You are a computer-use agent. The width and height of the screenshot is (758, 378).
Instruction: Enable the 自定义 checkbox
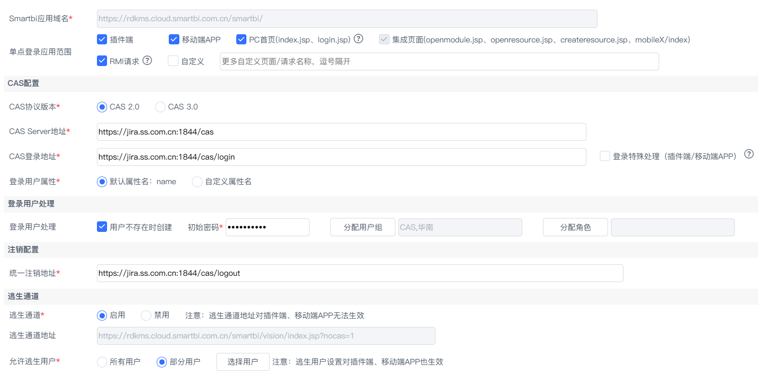173,61
